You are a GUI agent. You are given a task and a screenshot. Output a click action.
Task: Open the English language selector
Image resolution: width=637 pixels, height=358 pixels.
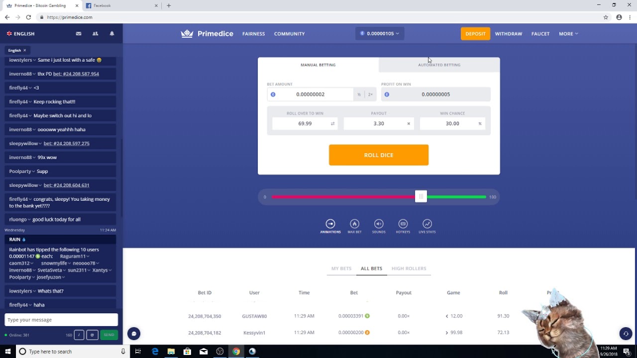point(20,34)
